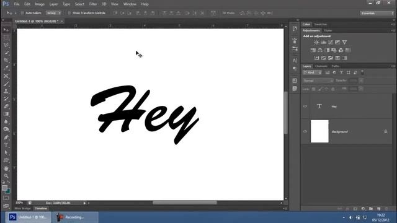The height and width of the screenshot is (223, 397).
Task: Click the background color swatch
Action: click(8, 191)
